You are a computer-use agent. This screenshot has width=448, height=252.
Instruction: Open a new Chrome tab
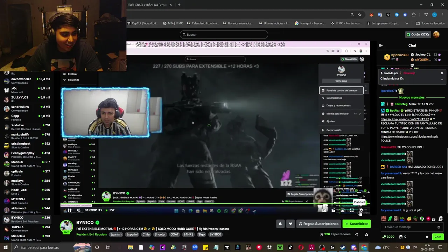179,5
